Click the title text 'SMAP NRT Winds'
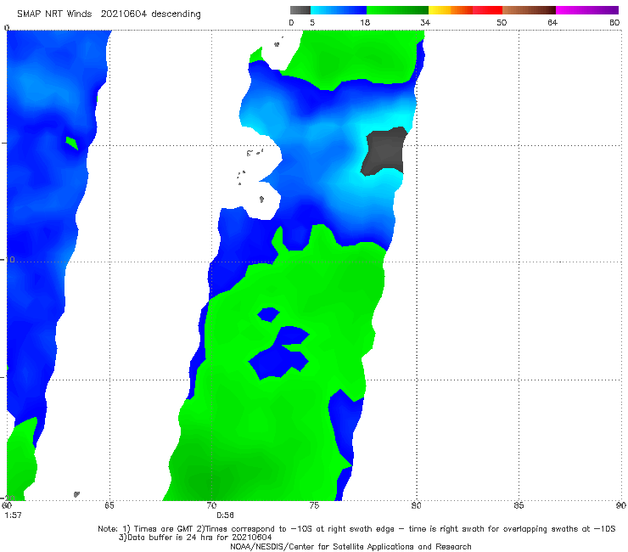The height and width of the screenshot is (552, 628). click(x=54, y=14)
